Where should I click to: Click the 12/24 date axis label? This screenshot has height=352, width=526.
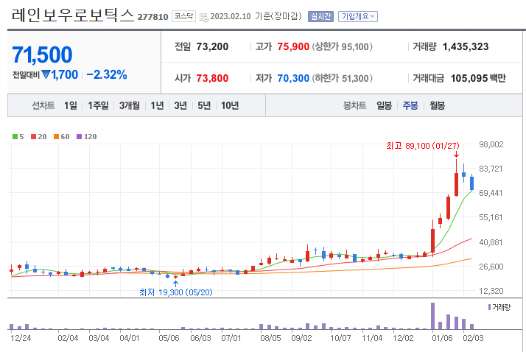coord(21,338)
